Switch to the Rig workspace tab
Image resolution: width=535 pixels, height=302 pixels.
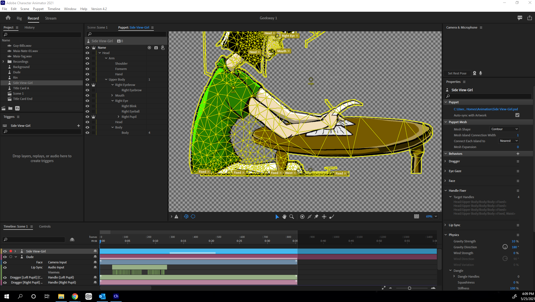point(19,18)
